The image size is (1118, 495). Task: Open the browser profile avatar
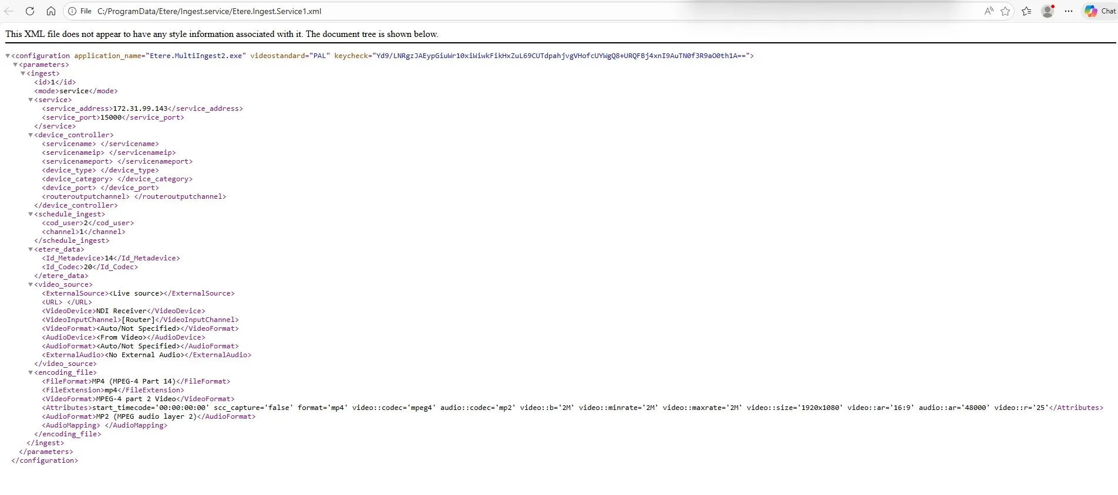(x=1048, y=11)
